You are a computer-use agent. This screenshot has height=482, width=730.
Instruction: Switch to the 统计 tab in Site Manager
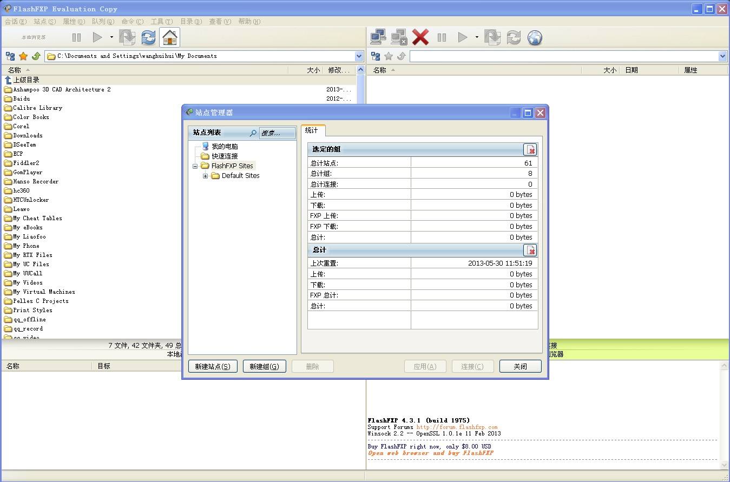[x=313, y=130]
